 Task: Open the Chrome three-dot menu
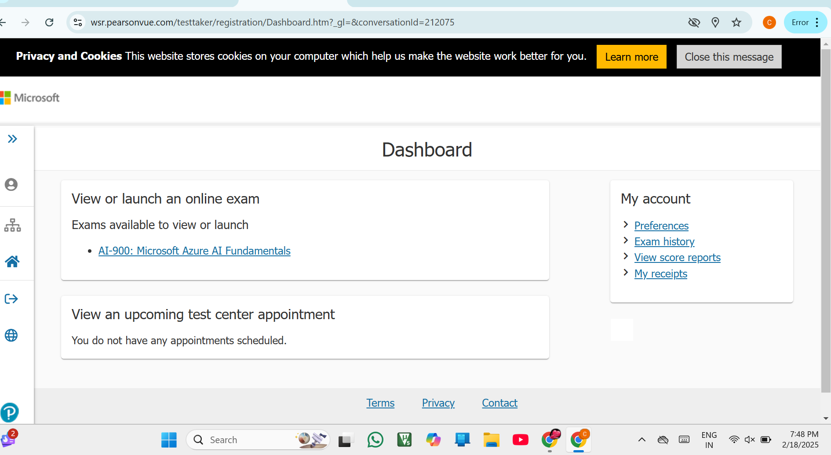coord(817,22)
